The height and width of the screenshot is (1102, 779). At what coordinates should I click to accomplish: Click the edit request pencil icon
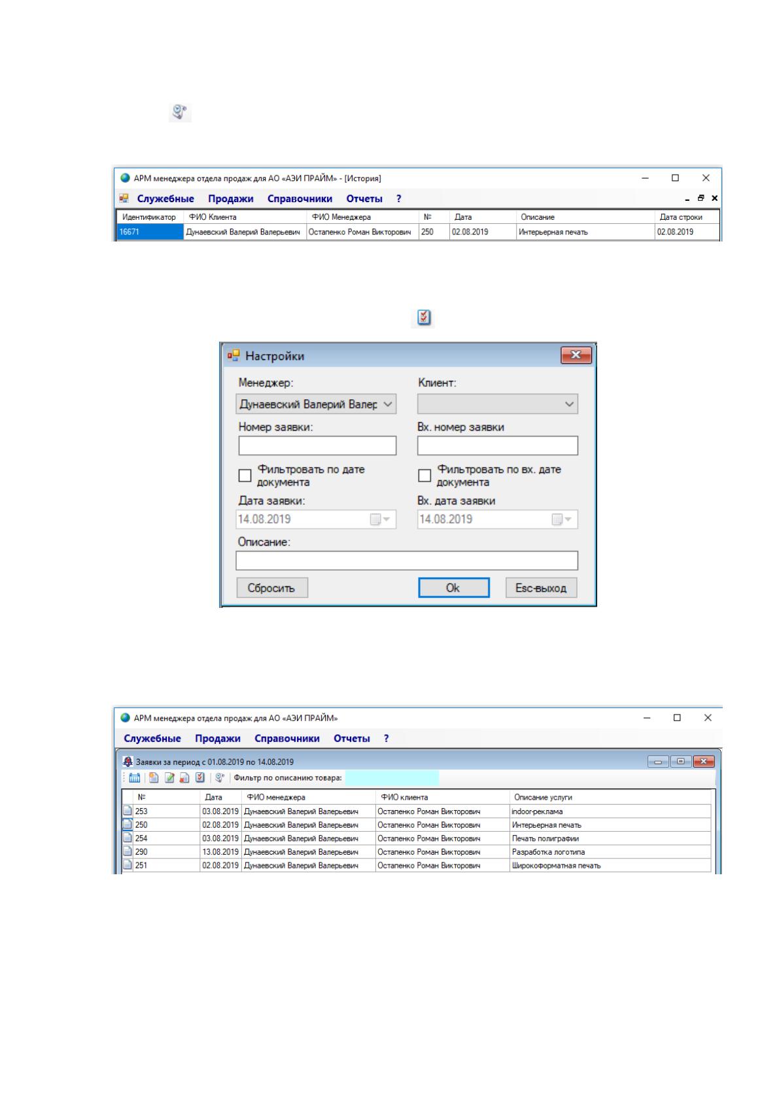coord(169,778)
